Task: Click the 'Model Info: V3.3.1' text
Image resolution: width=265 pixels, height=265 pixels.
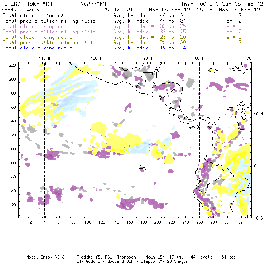Action: tap(48, 257)
